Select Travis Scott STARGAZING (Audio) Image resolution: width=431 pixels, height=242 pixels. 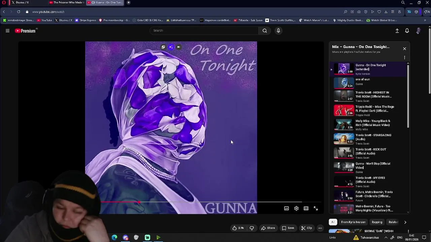[x=368, y=139]
